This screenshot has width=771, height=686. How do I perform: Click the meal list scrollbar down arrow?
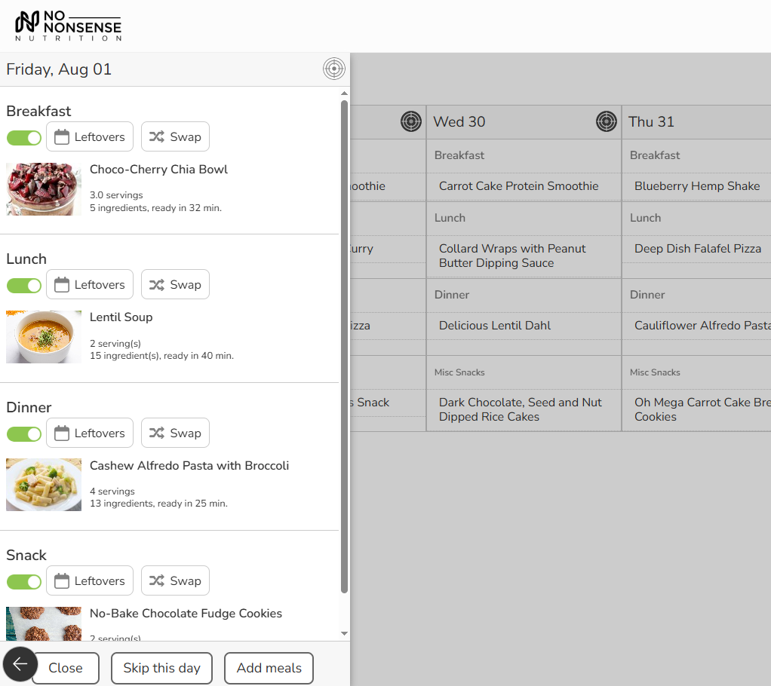click(345, 634)
